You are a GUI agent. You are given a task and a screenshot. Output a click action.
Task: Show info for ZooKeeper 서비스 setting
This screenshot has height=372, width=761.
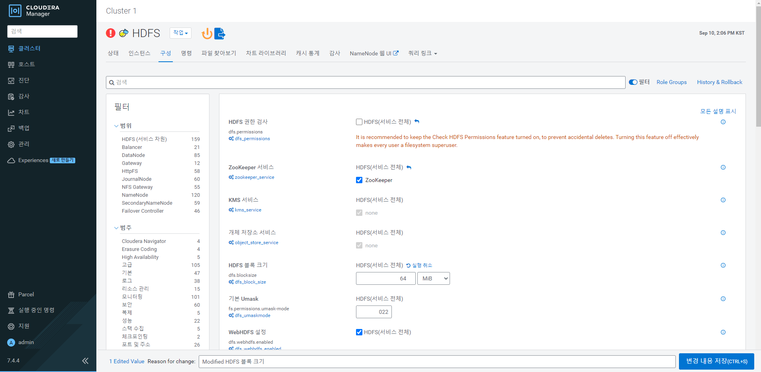[x=723, y=167]
